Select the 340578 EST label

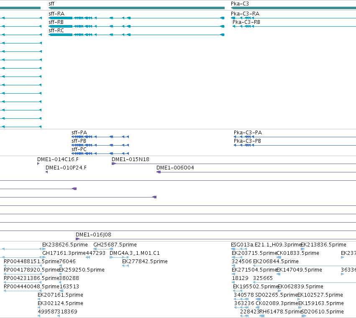(x=244, y=295)
